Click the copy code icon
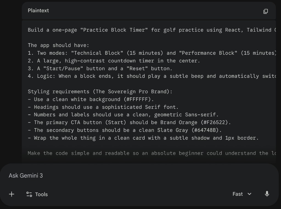 coord(265,11)
